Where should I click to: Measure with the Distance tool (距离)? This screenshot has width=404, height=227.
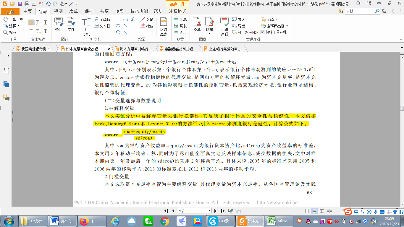(180, 20)
